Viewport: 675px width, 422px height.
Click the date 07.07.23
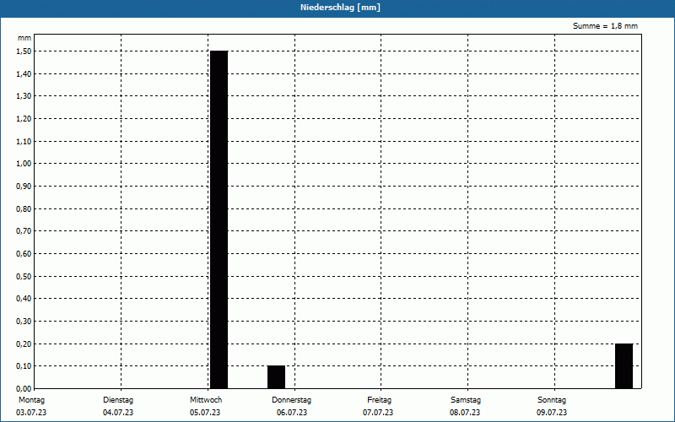coord(378,413)
